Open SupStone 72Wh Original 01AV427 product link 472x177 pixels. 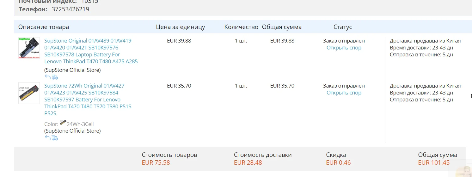coord(88,100)
